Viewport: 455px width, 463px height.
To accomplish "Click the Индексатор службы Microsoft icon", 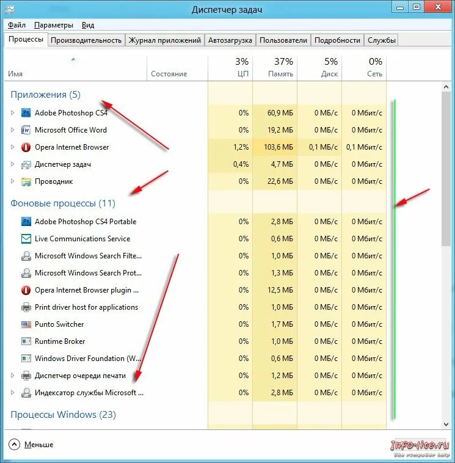I will point(26,393).
